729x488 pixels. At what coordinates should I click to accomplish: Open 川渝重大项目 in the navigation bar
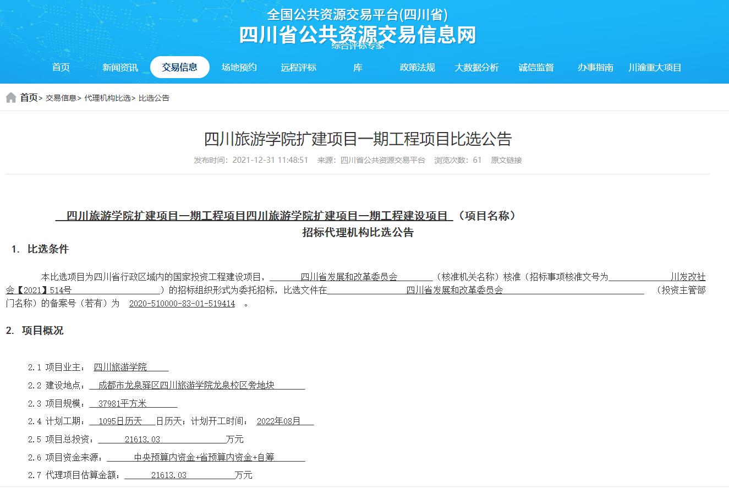pos(655,67)
